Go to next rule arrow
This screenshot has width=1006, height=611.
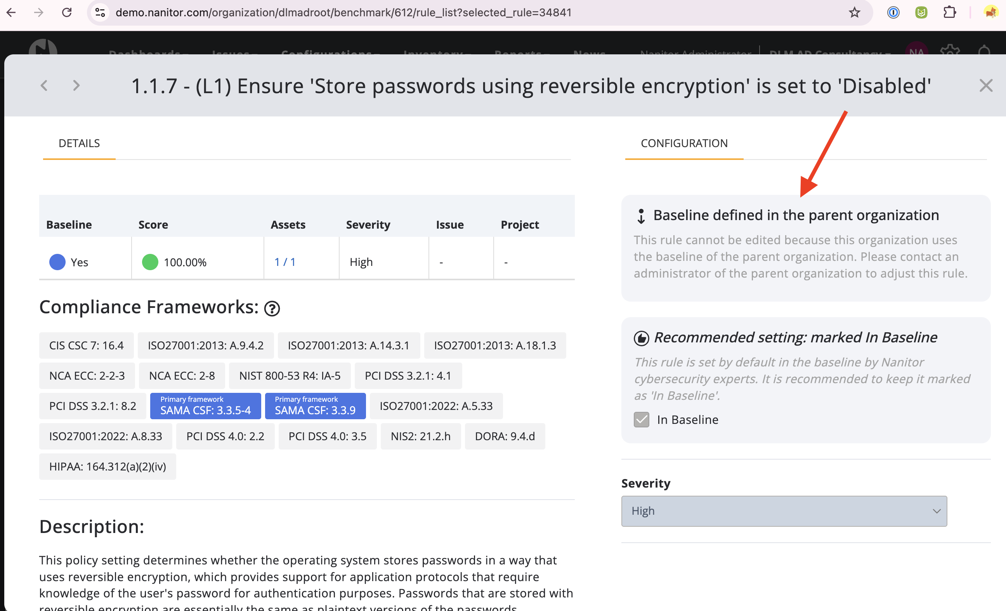click(76, 86)
